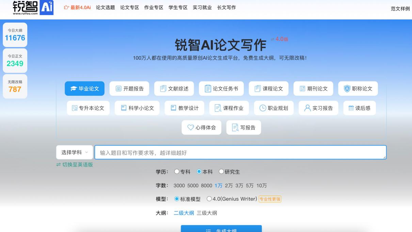Click the graduation cap icon on 毕业论文

[74, 89]
